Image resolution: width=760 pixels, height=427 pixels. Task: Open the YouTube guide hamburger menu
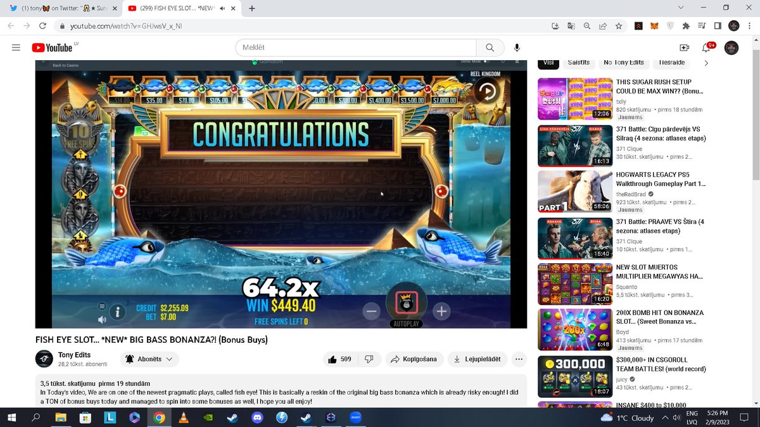click(16, 47)
